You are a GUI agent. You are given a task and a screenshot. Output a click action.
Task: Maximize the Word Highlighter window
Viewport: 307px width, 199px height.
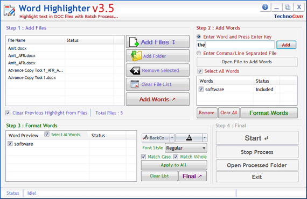click(288, 8)
